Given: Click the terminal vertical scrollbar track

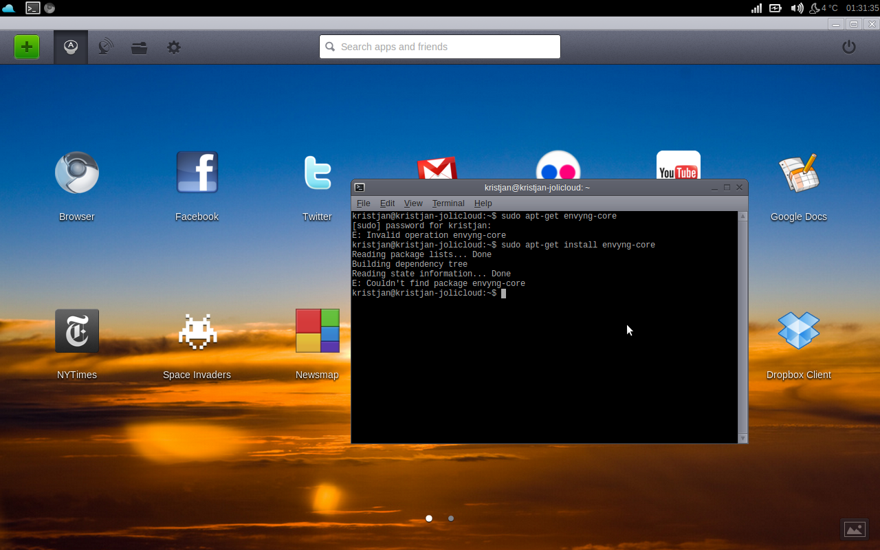Looking at the screenshot, I should click(x=742, y=327).
